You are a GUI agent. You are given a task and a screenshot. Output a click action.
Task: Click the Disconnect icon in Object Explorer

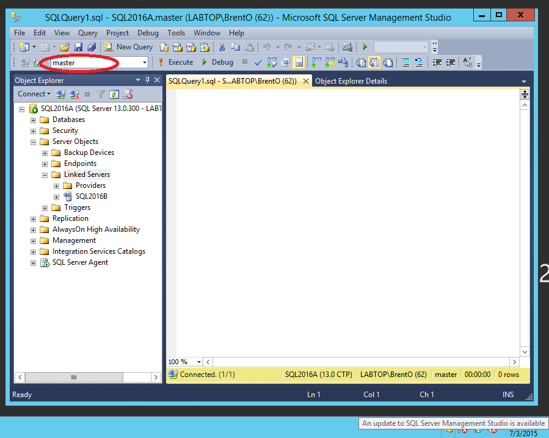74,94
